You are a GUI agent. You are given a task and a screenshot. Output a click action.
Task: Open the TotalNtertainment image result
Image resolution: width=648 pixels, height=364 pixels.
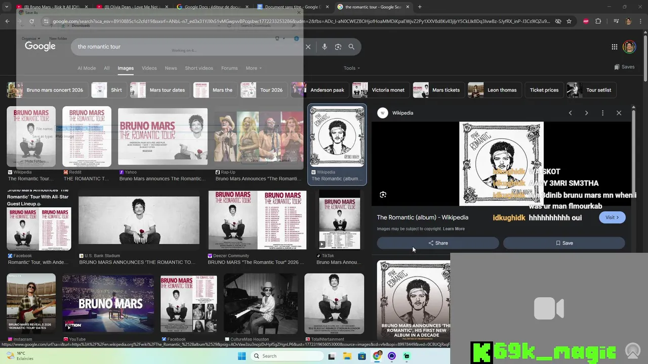(x=334, y=304)
